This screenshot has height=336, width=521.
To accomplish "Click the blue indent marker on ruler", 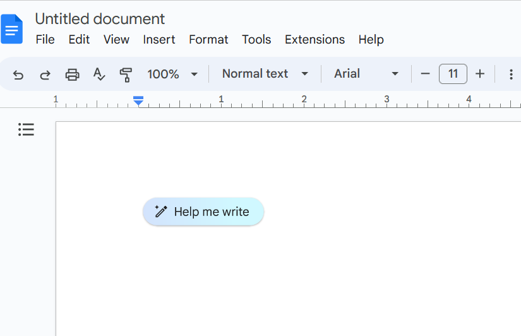I will point(138,100).
